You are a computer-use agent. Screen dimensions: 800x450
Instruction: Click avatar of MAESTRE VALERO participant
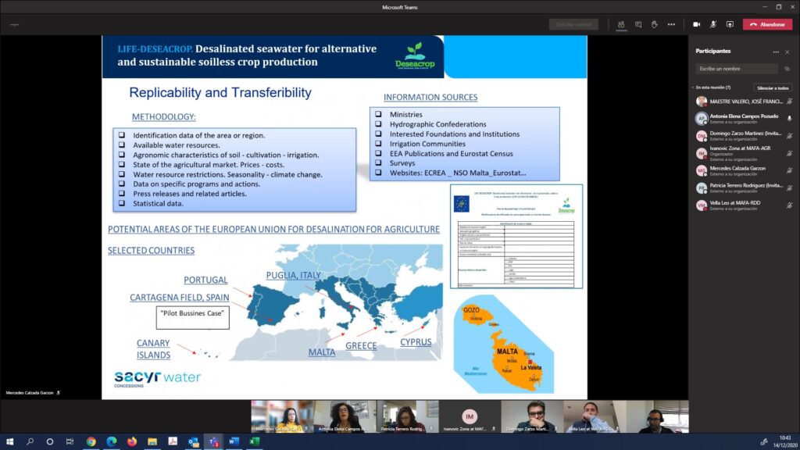coord(702,101)
